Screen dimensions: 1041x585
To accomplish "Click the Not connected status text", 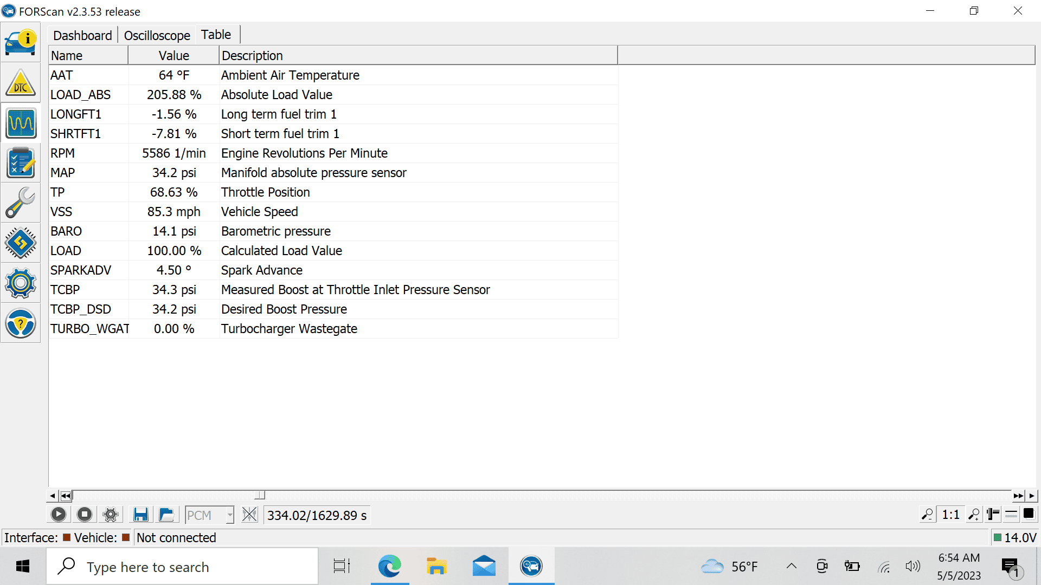I will tap(176, 538).
